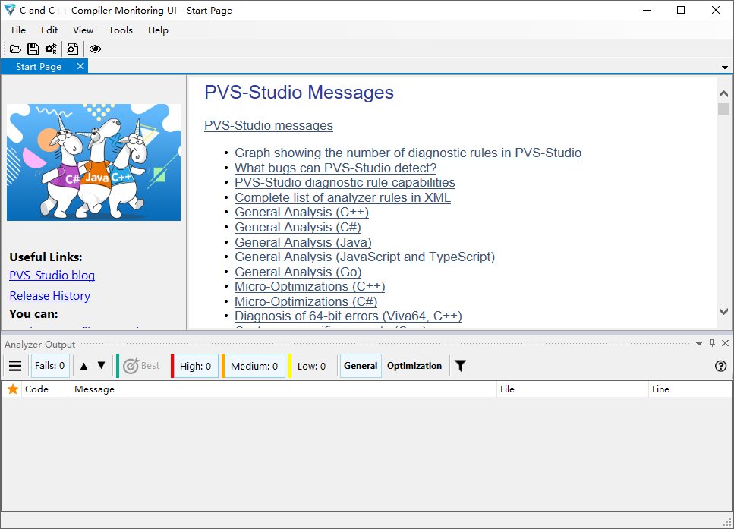Toggle the Best warnings filter
The width and height of the screenshot is (734, 529).
tap(141, 366)
